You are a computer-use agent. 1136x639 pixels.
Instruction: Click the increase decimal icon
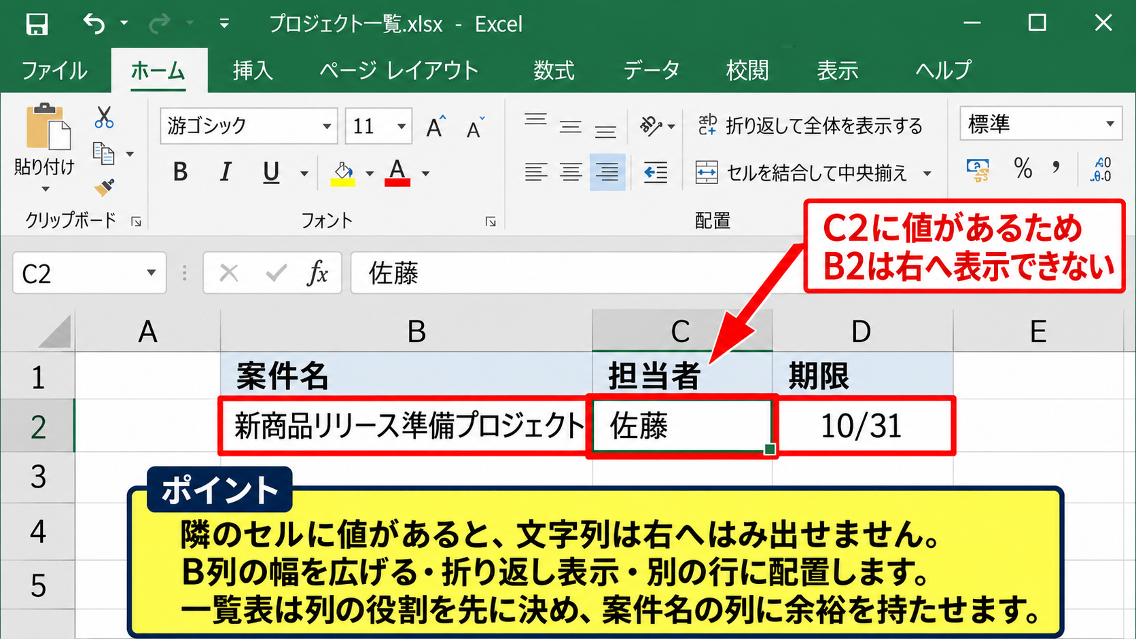click(1101, 170)
